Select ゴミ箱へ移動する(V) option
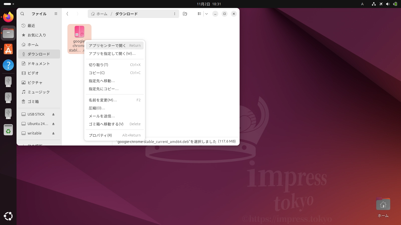Image resolution: width=401 pixels, height=225 pixels. [x=115, y=124]
